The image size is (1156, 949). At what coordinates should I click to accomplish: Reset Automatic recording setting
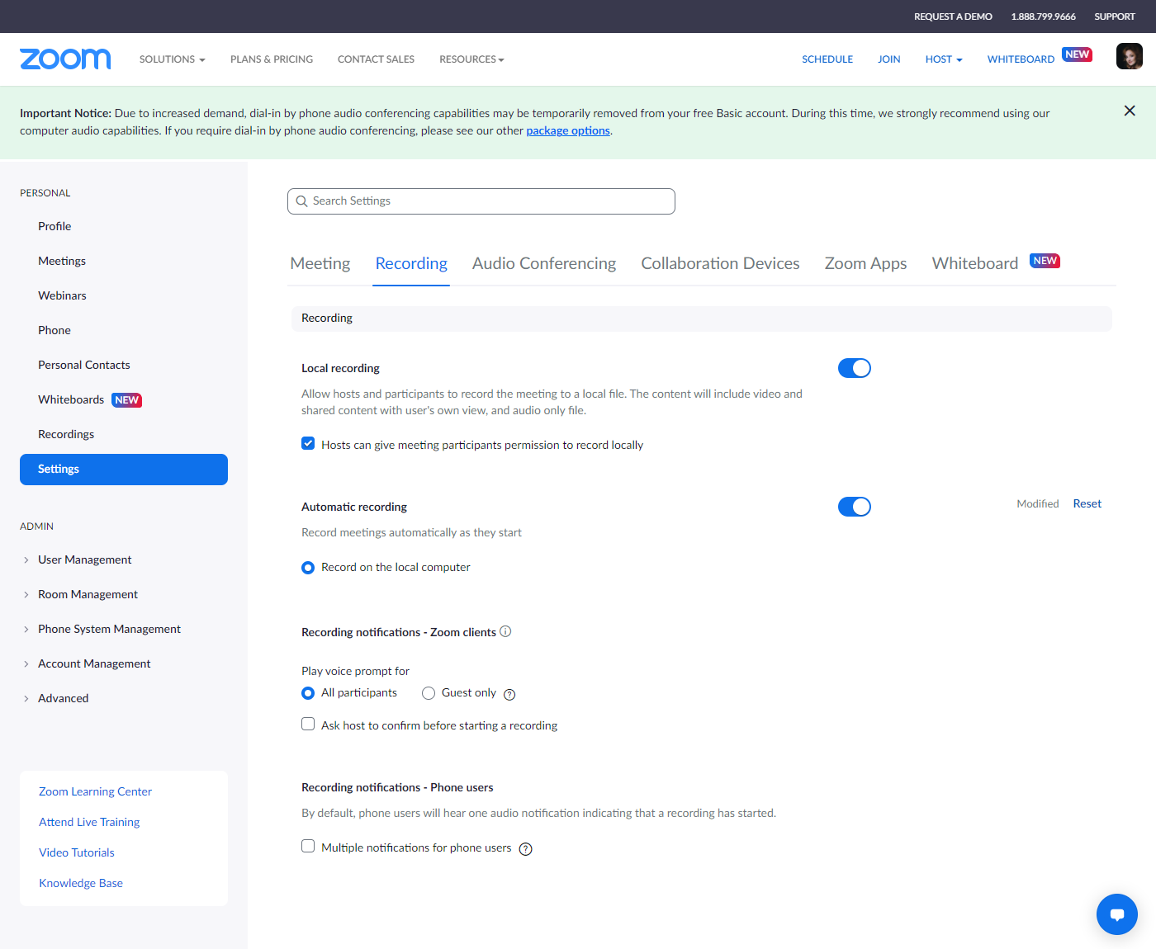(x=1087, y=503)
